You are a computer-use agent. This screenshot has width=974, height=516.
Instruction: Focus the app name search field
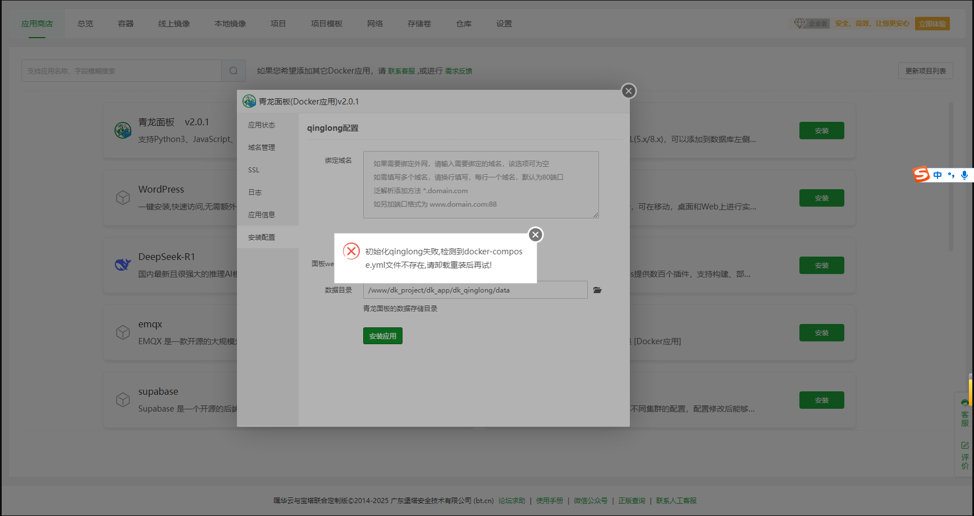tap(122, 71)
